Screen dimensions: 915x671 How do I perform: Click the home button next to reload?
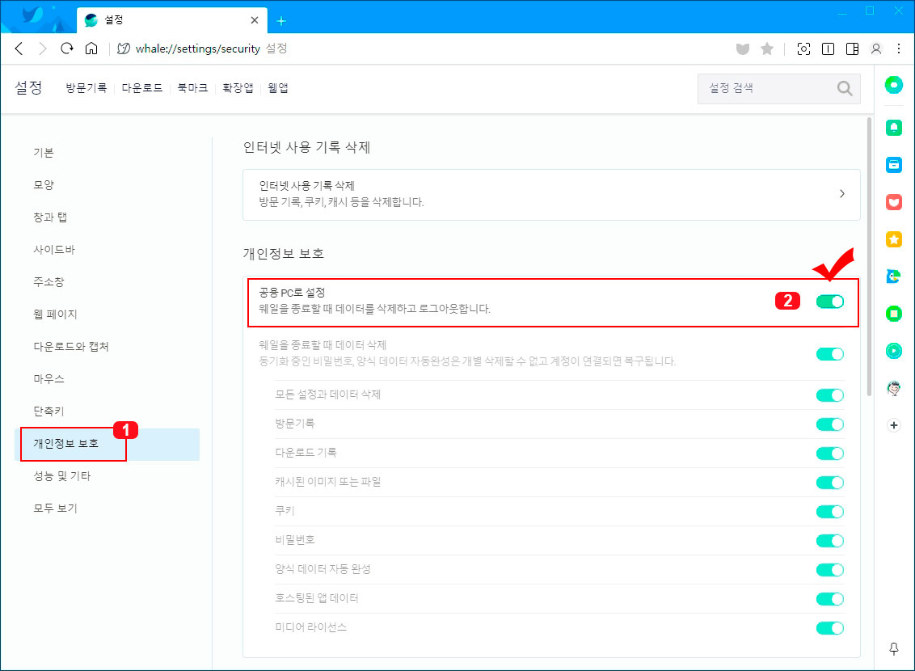pos(91,49)
